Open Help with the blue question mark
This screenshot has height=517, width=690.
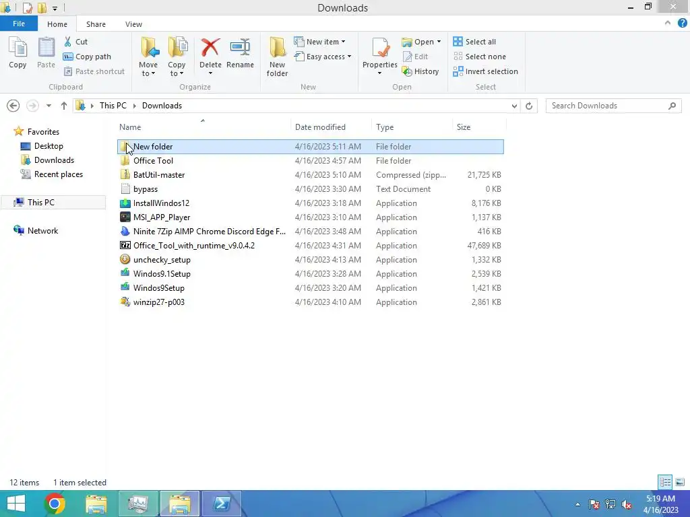[x=682, y=24]
